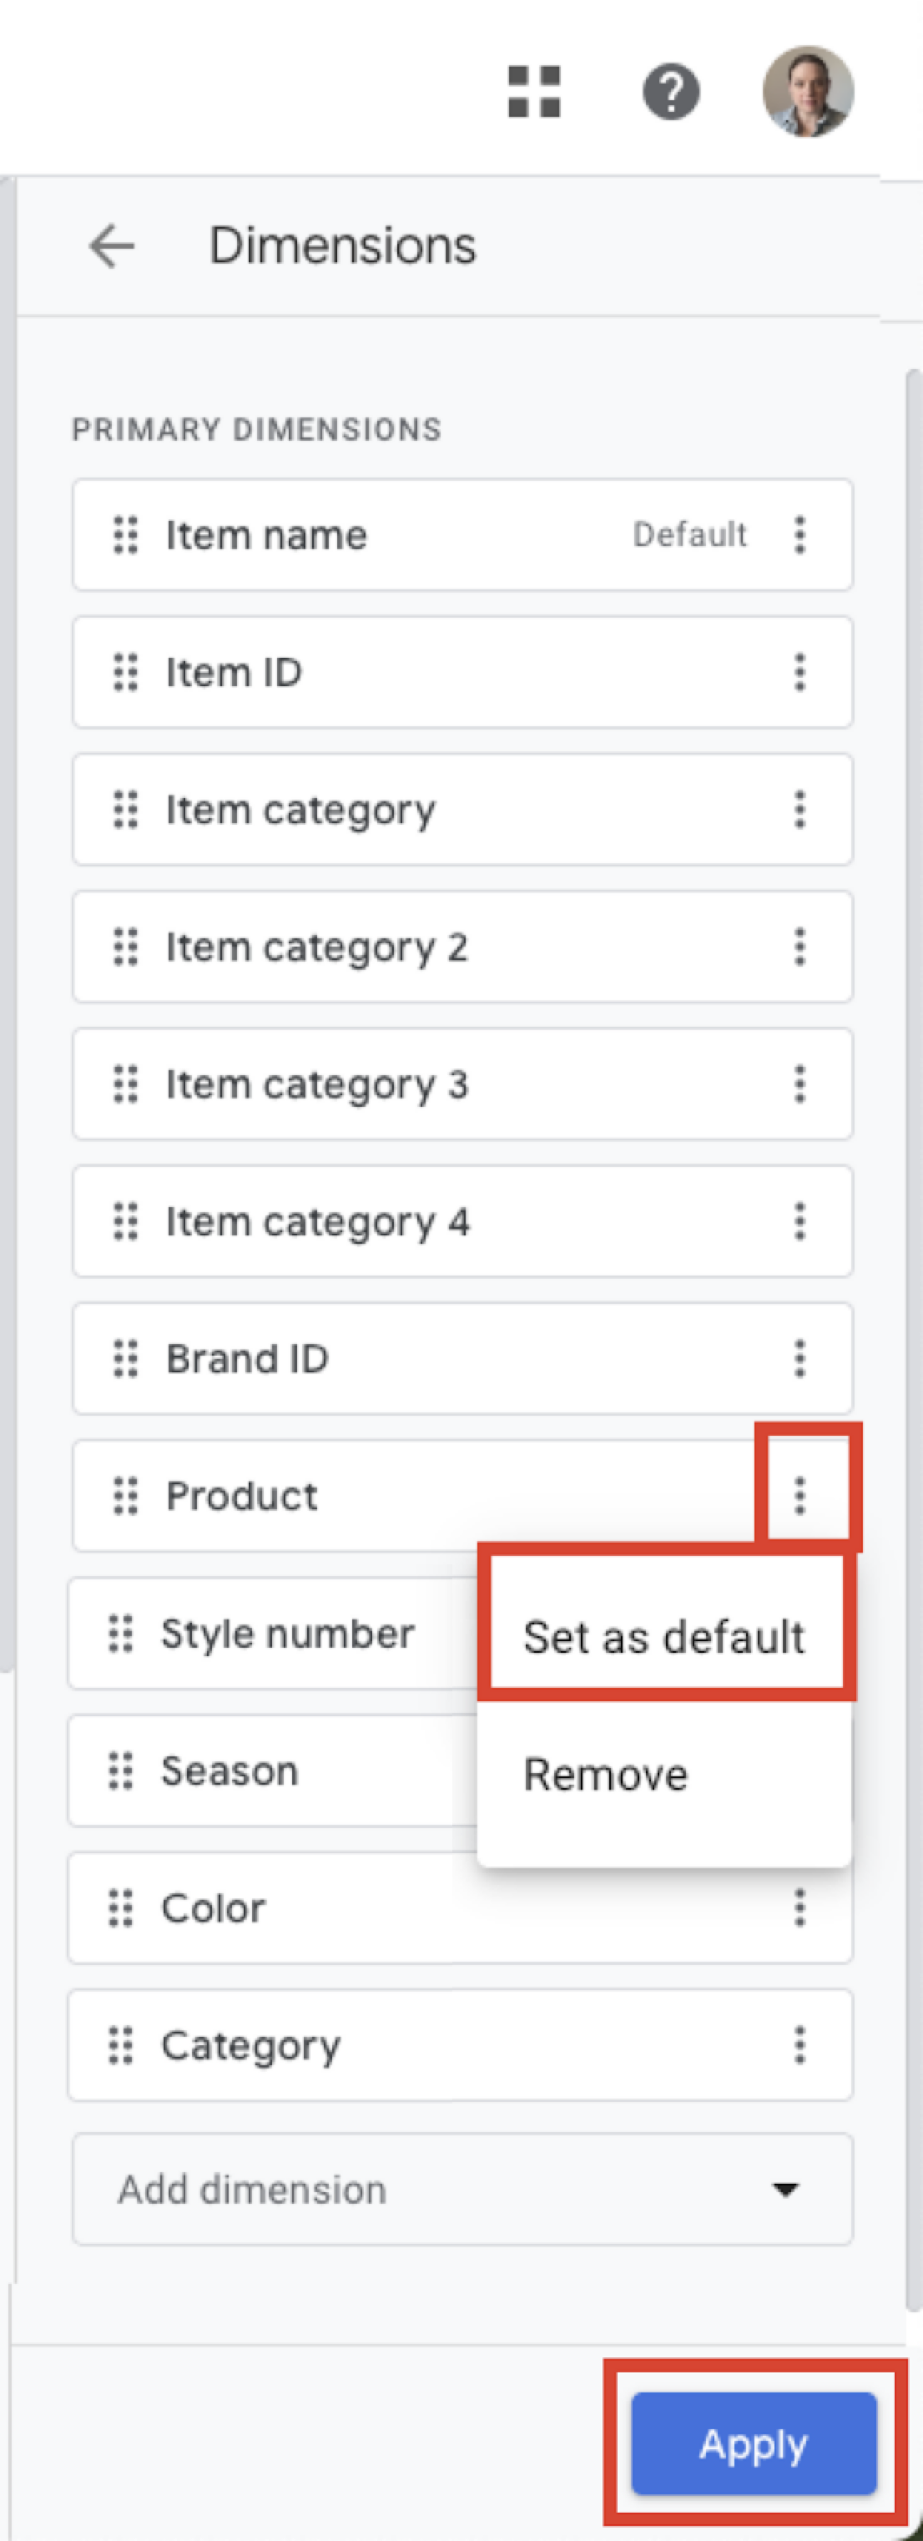The width and height of the screenshot is (923, 2541).
Task: Open the Color row options menu
Action: 799,1907
